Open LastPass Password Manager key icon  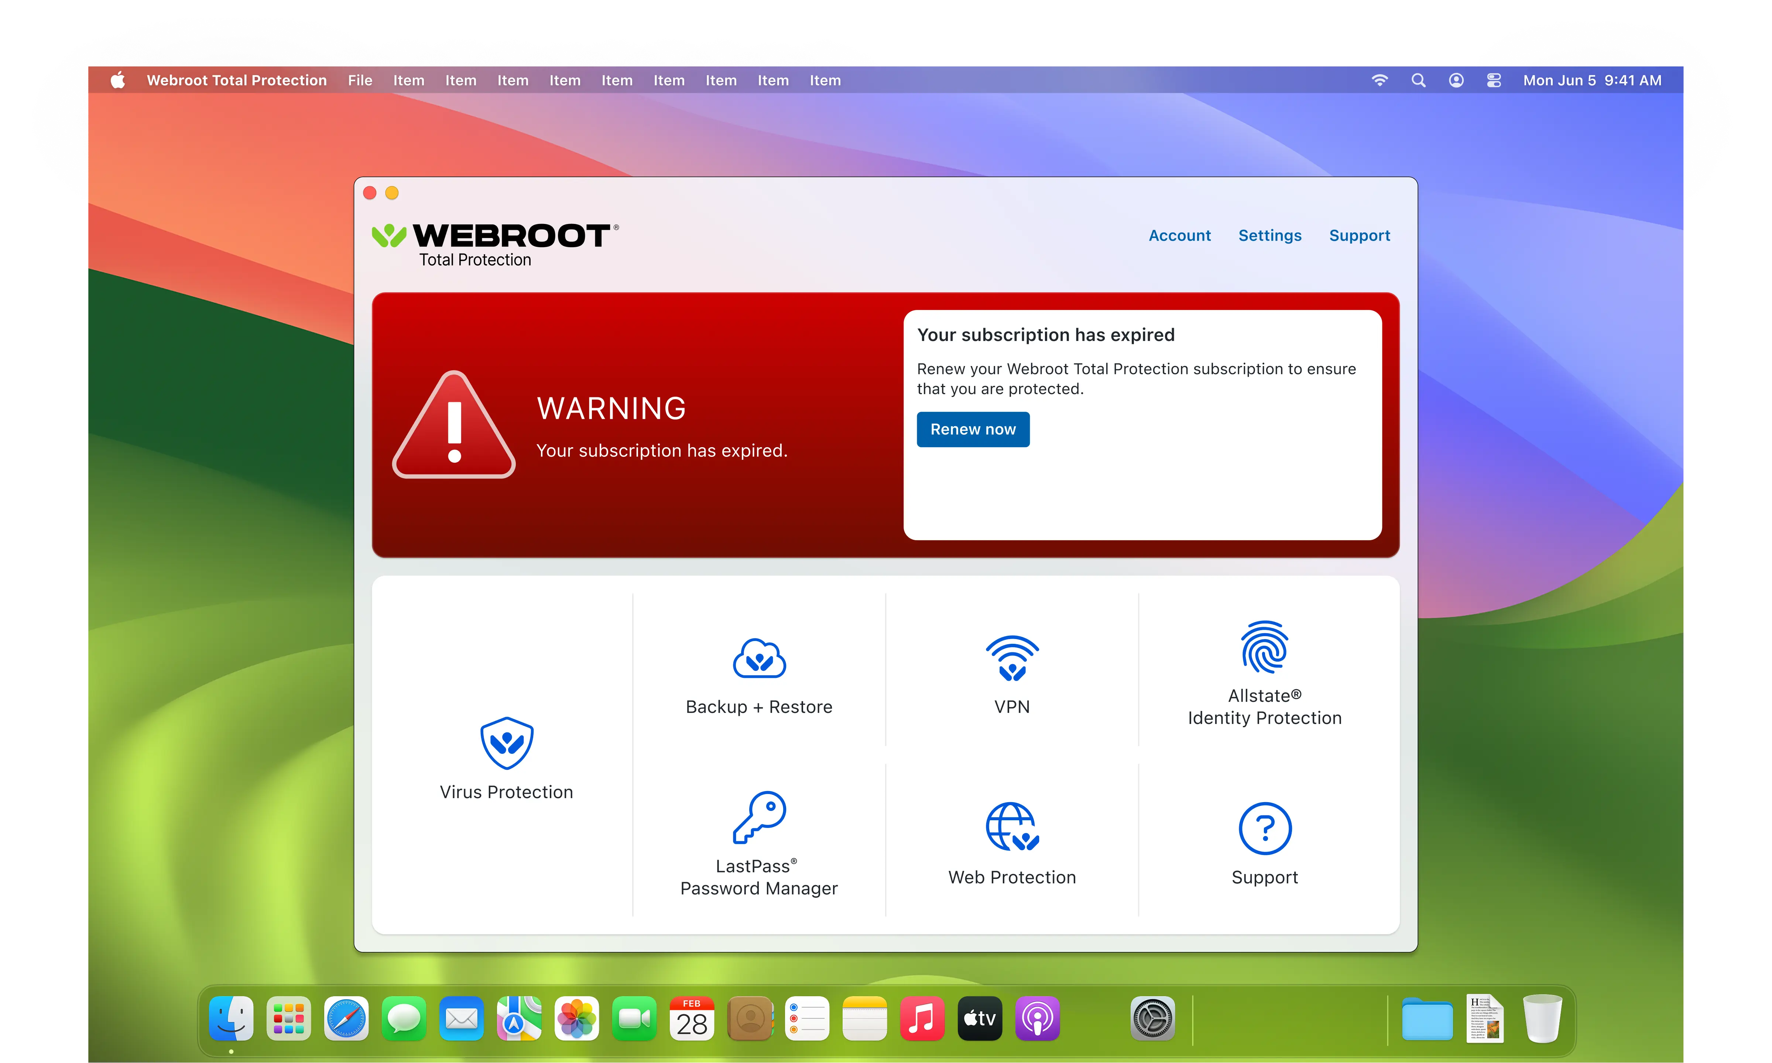tap(759, 817)
